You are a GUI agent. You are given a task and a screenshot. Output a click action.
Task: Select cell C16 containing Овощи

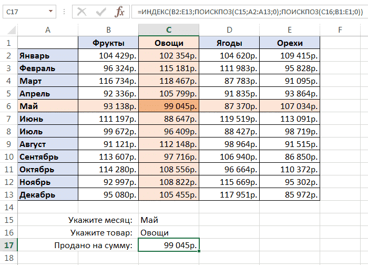pyautogui.click(x=169, y=232)
